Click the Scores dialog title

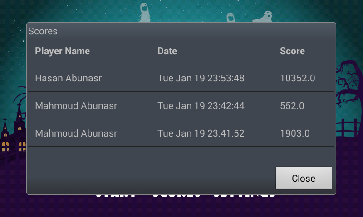pyautogui.click(x=43, y=31)
